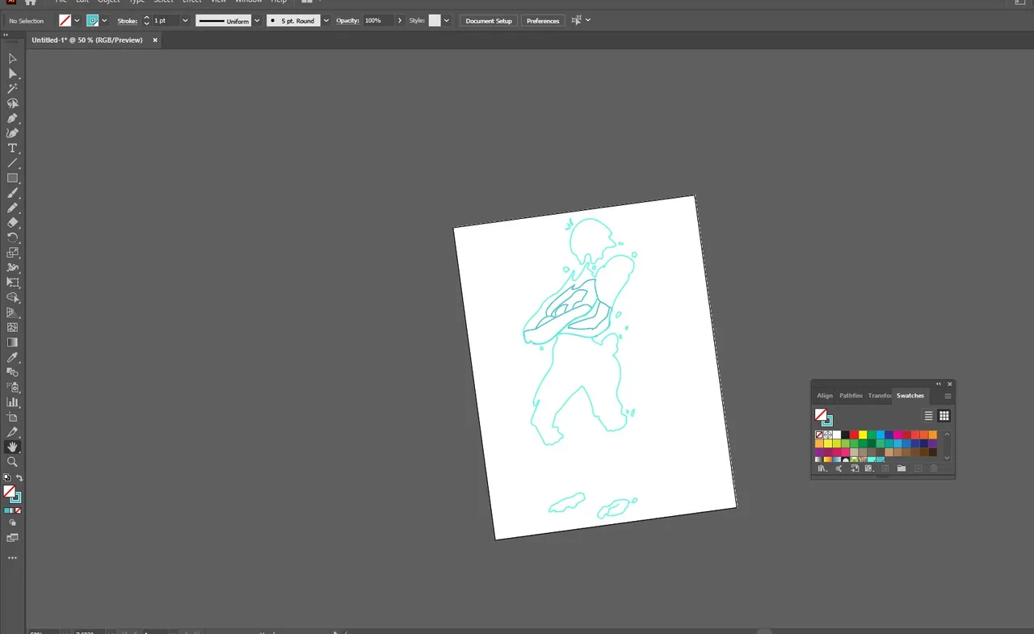Select the Selection tool (black arrow)

click(x=12, y=59)
